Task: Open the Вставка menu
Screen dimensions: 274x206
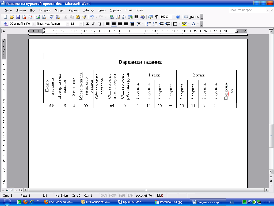Action: coord(45,10)
